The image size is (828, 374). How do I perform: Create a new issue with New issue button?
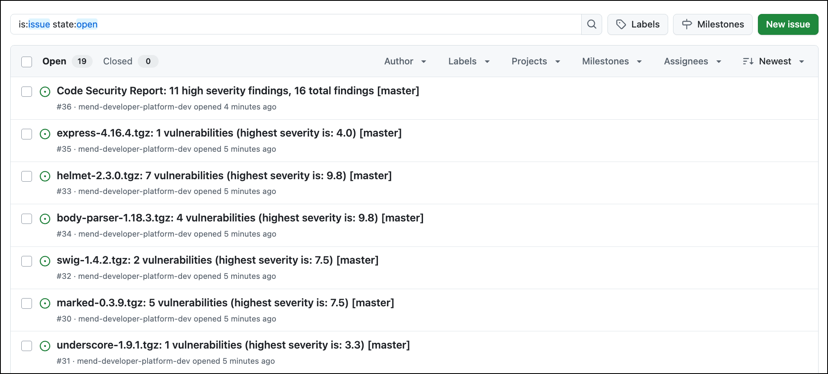coord(787,24)
